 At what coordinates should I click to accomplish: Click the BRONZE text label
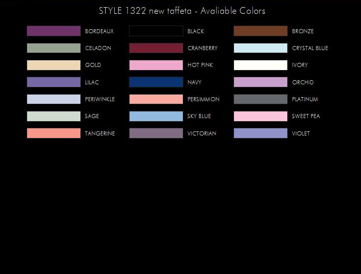303,31
